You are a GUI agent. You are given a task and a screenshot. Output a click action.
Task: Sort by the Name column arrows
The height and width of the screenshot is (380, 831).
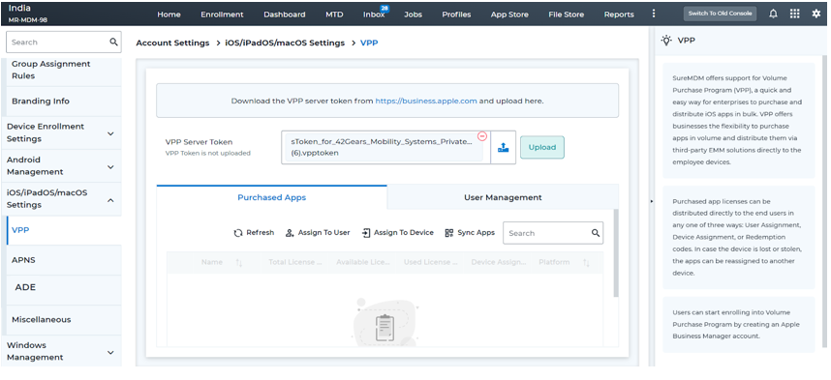239,262
